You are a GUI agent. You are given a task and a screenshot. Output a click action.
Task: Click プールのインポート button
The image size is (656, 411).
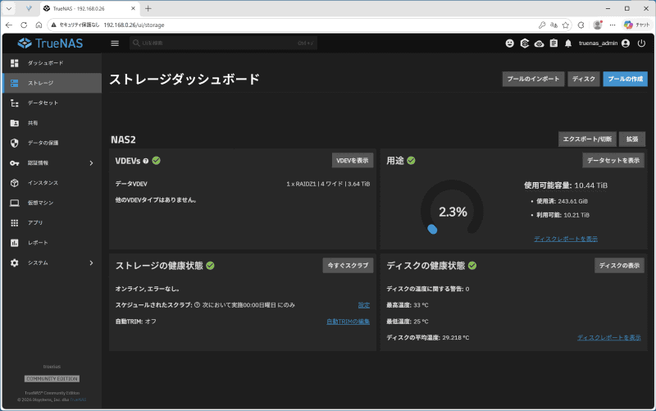pyautogui.click(x=534, y=79)
